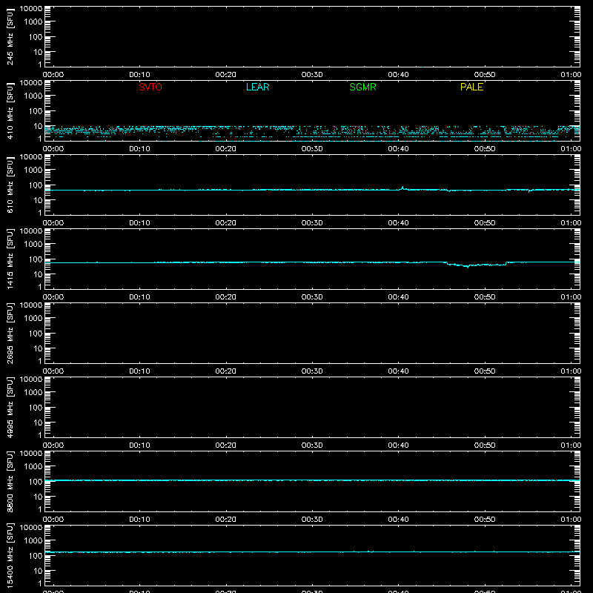This screenshot has height=593, width=593.
Task: Select the 8800 MHz [SFU] axis label
Action: [x=10, y=481]
